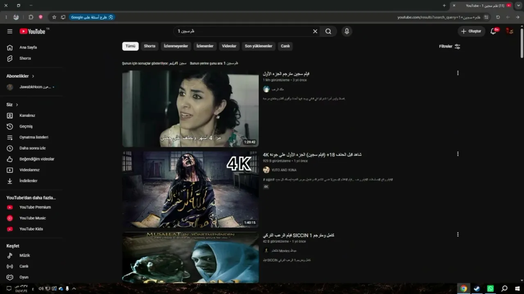Open the taskbar notification center
524x294 pixels.
click(9, 289)
